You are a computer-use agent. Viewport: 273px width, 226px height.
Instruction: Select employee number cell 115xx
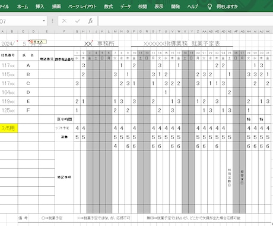9,74
